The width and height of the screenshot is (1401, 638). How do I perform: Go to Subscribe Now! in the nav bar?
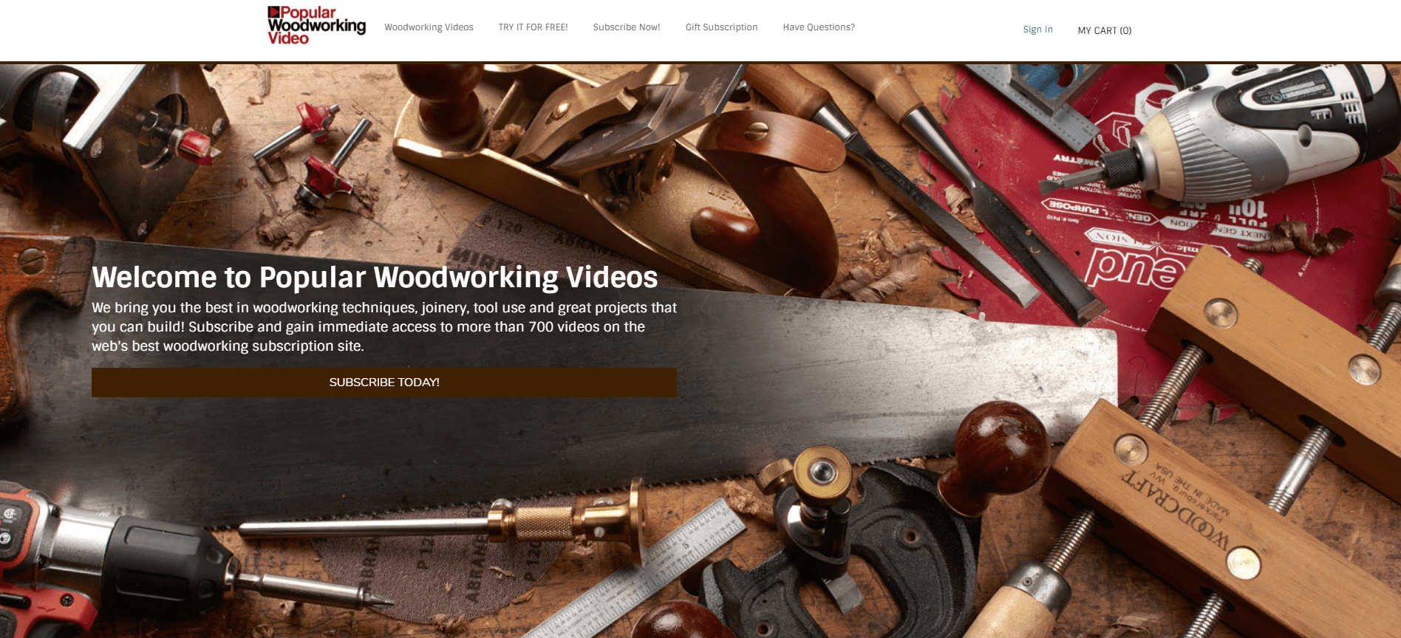(627, 27)
